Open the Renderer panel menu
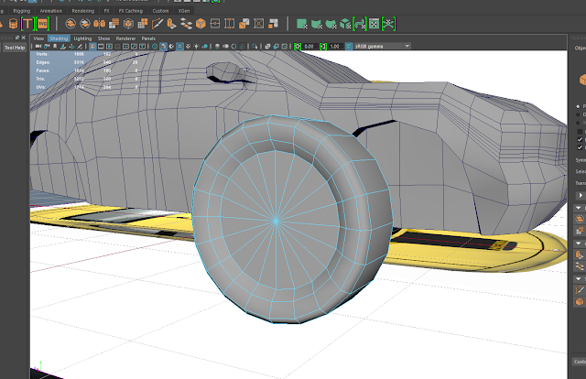 click(125, 38)
